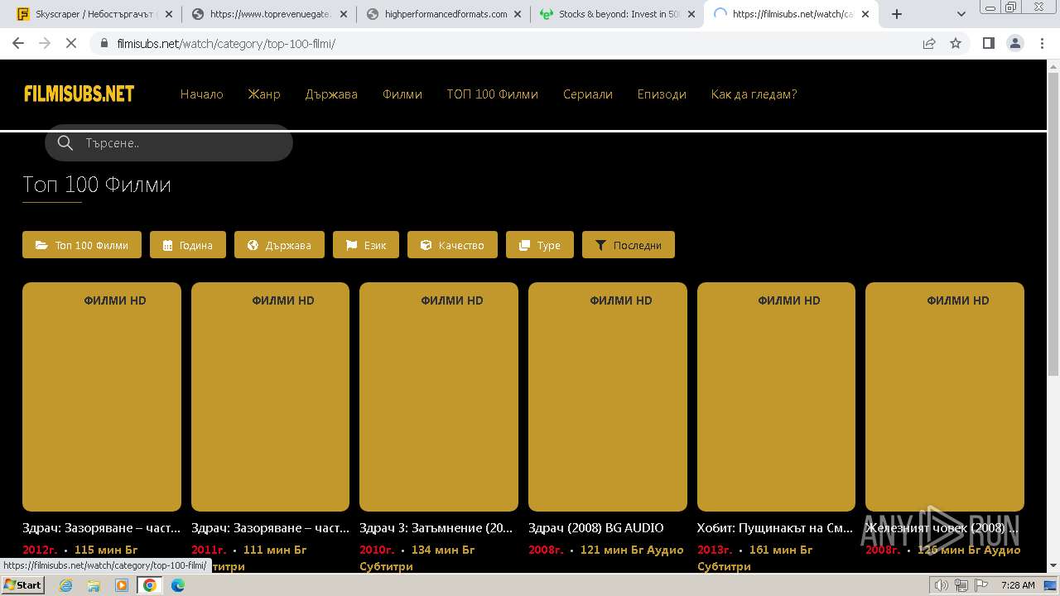Select Chrome in the taskbar

click(x=150, y=585)
